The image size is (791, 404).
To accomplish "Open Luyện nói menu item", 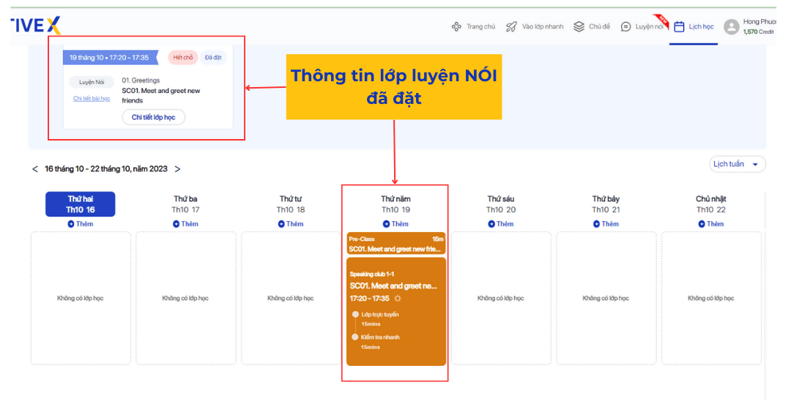I will (642, 27).
